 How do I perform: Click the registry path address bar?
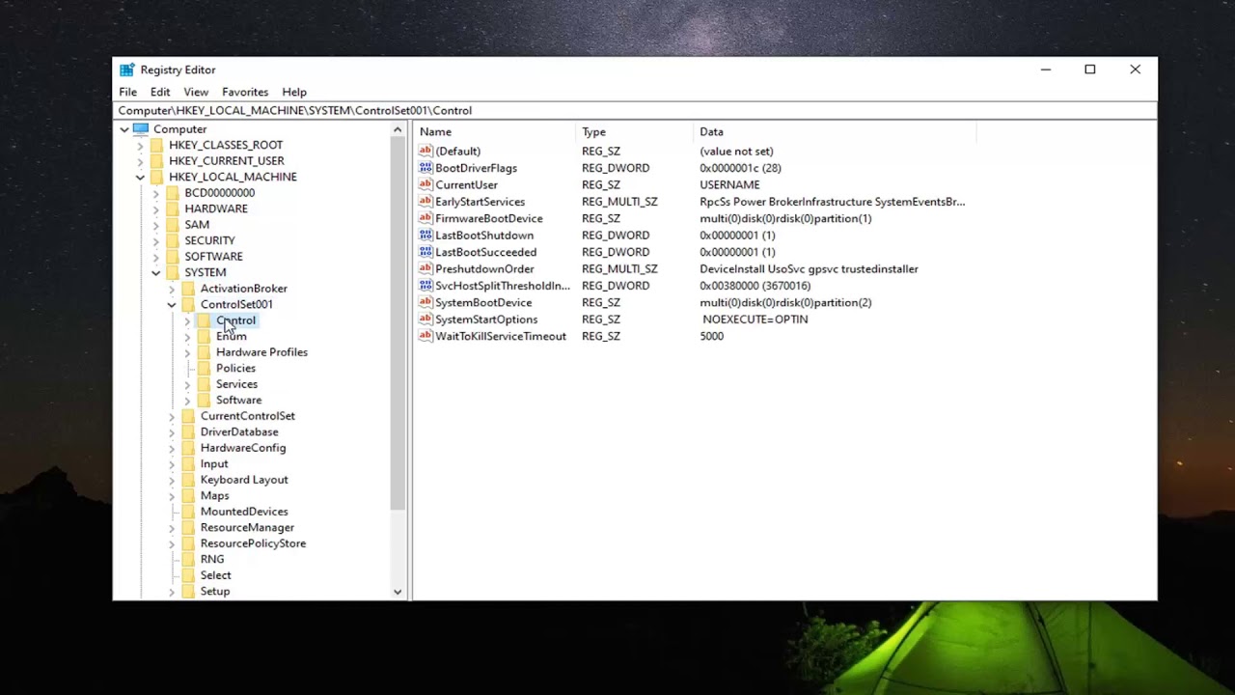tap(635, 110)
